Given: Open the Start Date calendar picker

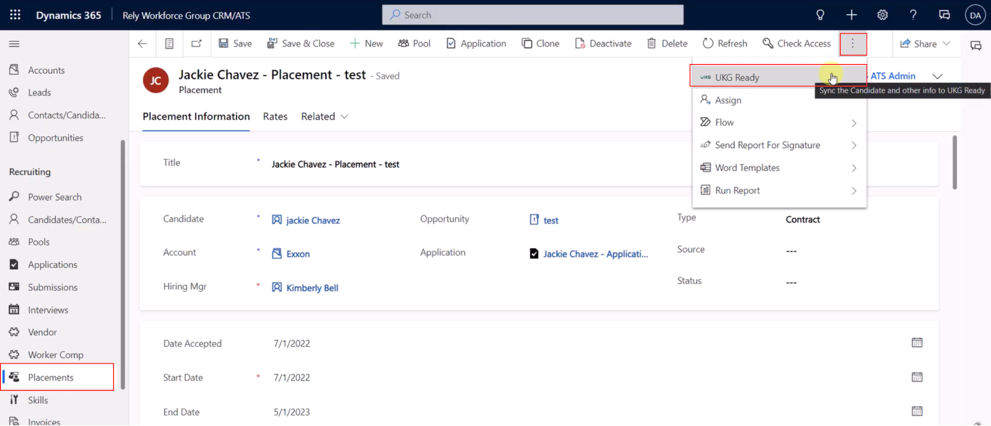Looking at the screenshot, I should 917,377.
